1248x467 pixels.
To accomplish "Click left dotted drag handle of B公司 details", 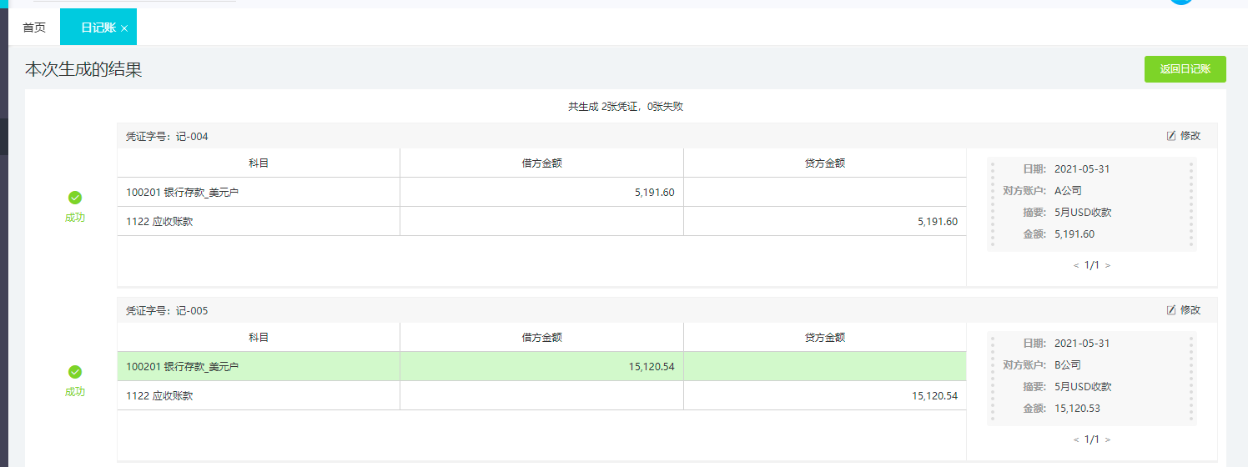I will coord(993,379).
